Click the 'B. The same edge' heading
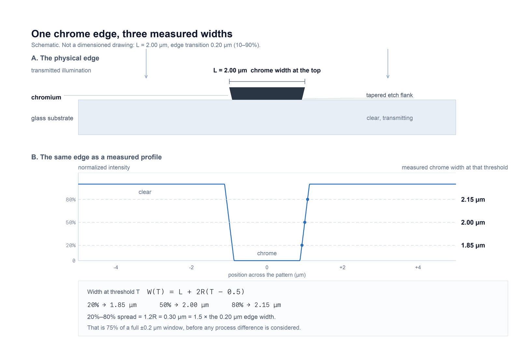The height and width of the screenshot is (353, 521). click(x=96, y=157)
